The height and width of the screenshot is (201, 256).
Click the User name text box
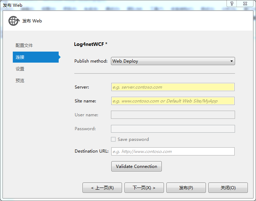click(x=173, y=115)
